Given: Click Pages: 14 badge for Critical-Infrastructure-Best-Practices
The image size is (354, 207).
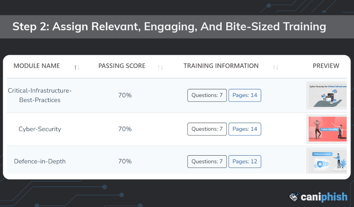Looking at the screenshot, I should point(245,95).
